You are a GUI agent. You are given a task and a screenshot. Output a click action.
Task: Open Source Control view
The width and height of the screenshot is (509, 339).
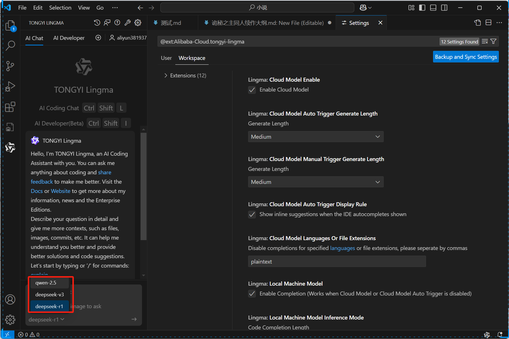10,66
